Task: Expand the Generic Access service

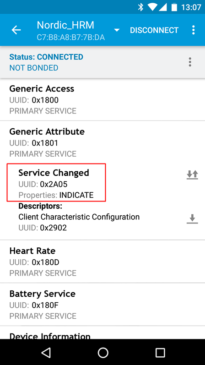Action: click(102, 99)
